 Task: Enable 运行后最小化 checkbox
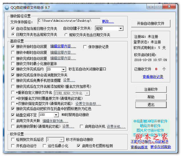click(44, 146)
